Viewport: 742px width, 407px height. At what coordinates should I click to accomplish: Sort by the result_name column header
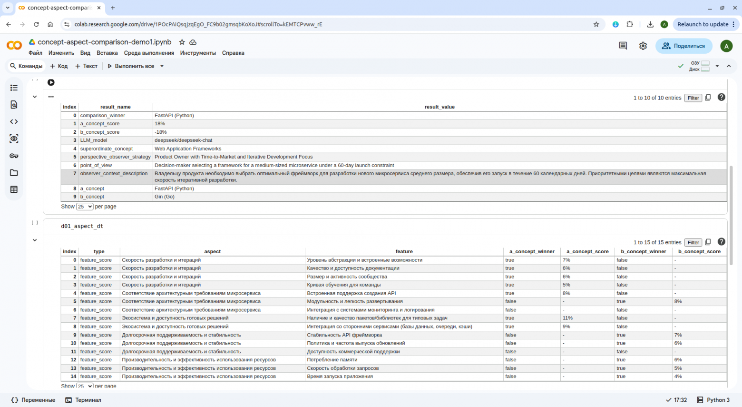tap(116, 107)
